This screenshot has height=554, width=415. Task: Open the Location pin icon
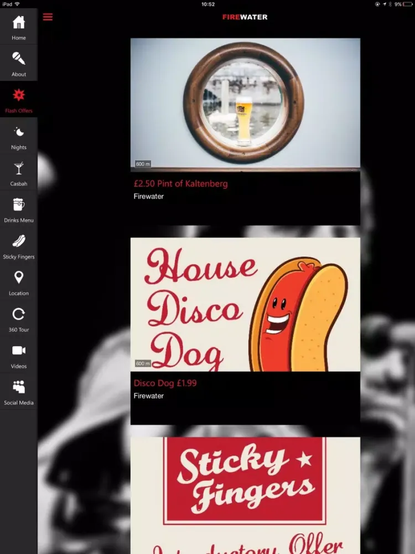pyautogui.click(x=19, y=278)
